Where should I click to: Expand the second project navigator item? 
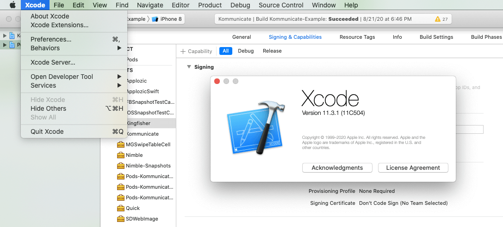point(5,45)
